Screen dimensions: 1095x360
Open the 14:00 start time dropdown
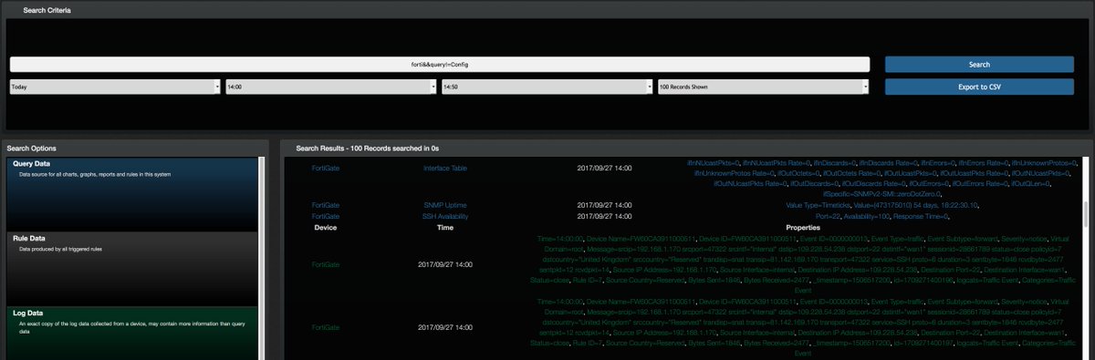(331, 87)
